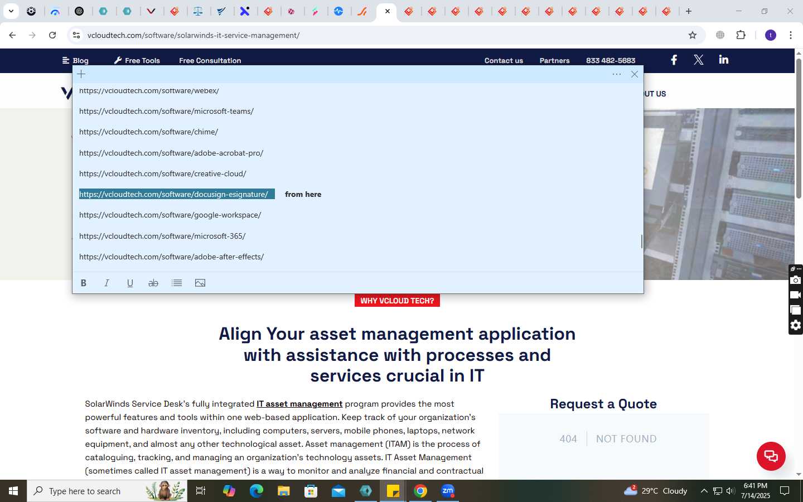Screen dimensions: 803x502
Task: Reload the current page
Action: coord(52,35)
